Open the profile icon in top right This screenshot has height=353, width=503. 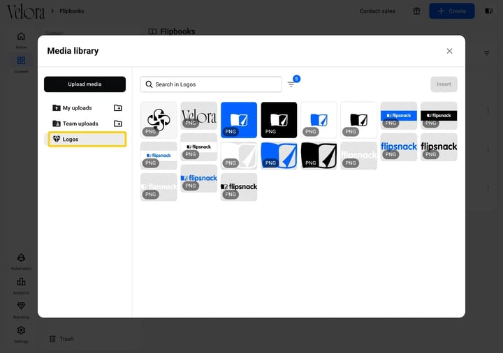click(488, 11)
